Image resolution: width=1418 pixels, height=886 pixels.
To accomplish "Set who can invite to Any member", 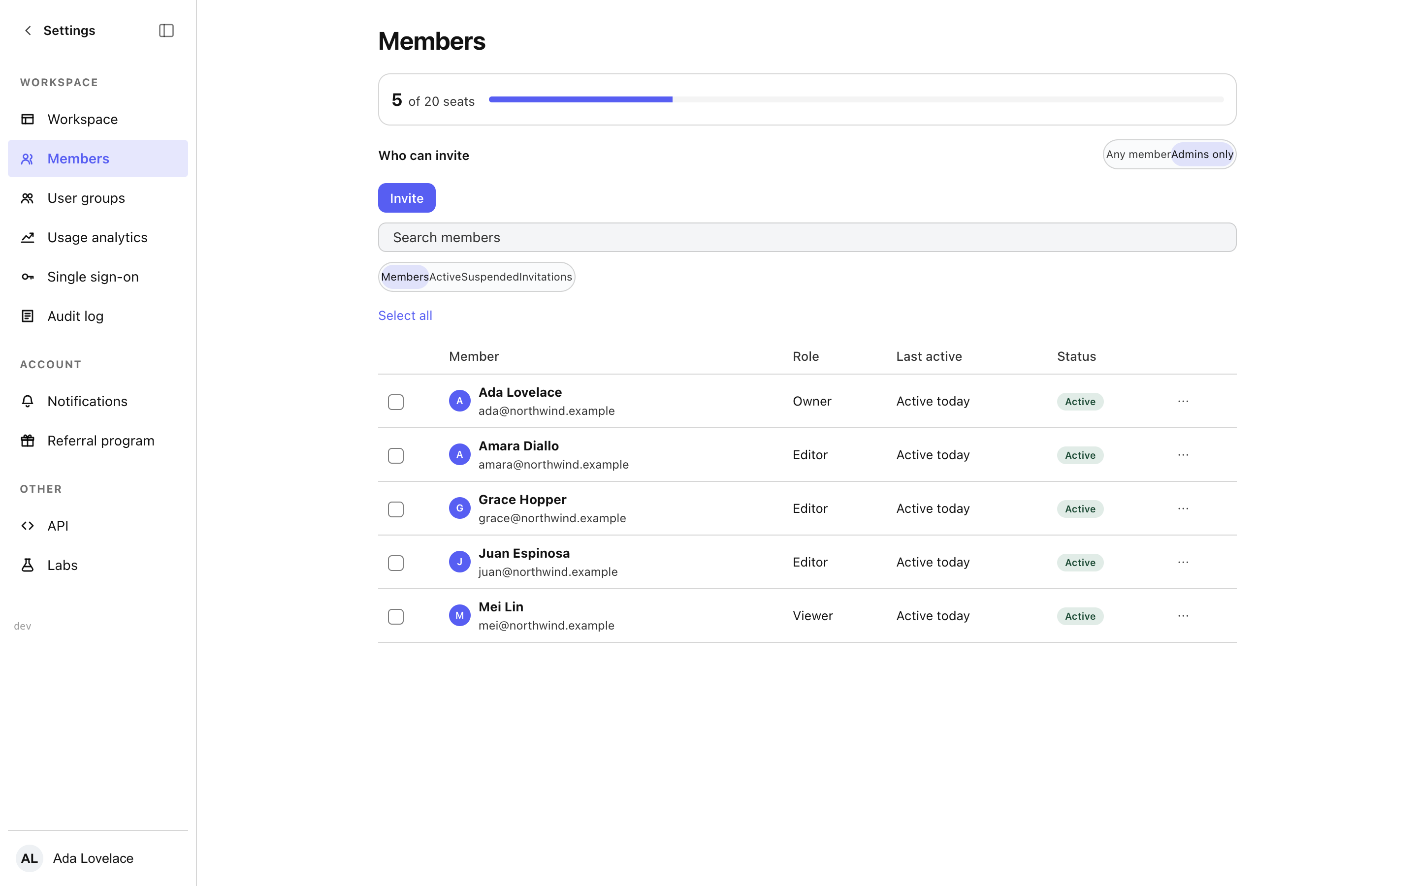I will click(1138, 154).
